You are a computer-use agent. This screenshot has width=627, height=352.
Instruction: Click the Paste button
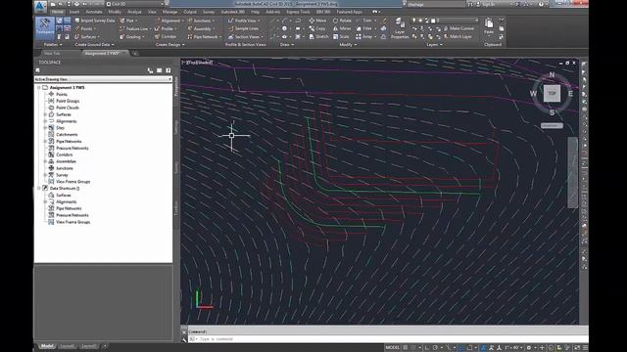(489, 26)
